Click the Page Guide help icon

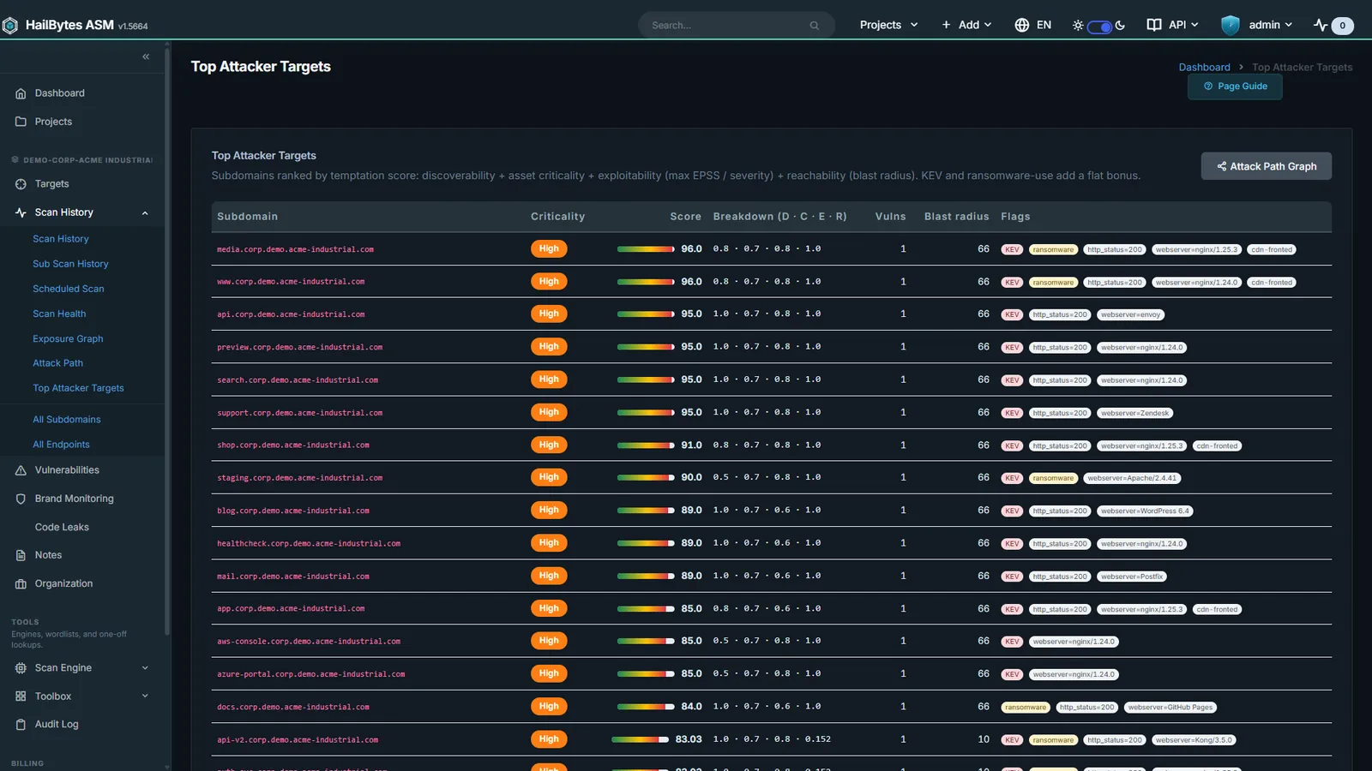(x=1208, y=87)
